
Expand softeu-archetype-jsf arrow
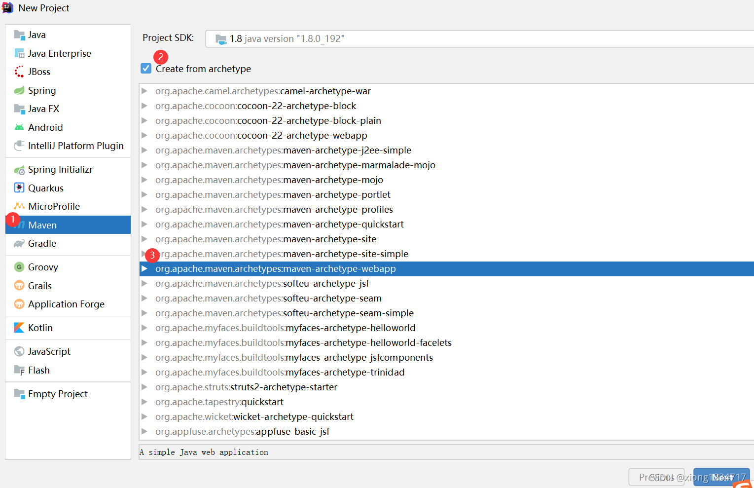pos(144,283)
